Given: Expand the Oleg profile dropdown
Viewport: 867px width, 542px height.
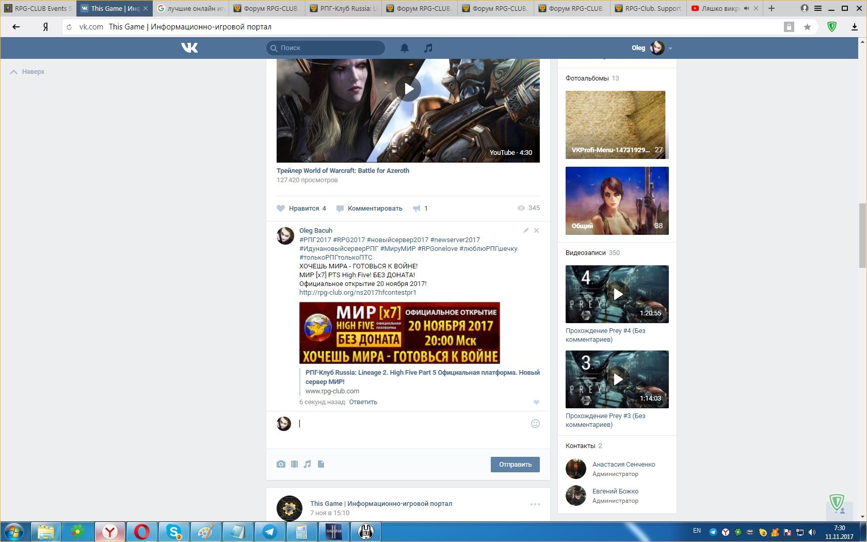Looking at the screenshot, I should coord(670,48).
